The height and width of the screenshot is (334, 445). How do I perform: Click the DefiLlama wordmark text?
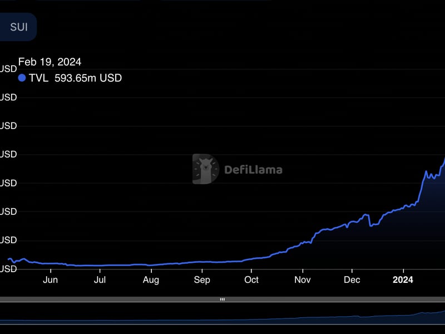point(253,170)
